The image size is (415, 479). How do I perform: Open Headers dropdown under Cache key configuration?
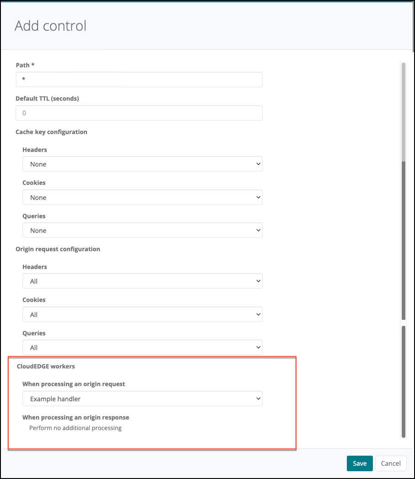tap(142, 164)
